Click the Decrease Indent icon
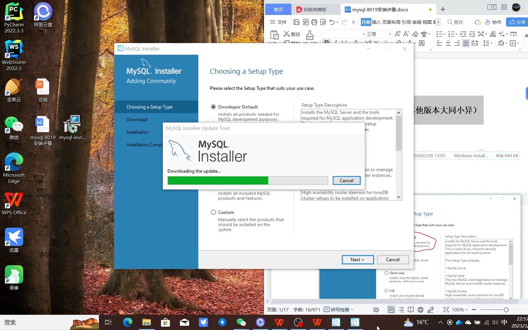Image resolution: width=528 pixels, height=330 pixels. (463, 34)
